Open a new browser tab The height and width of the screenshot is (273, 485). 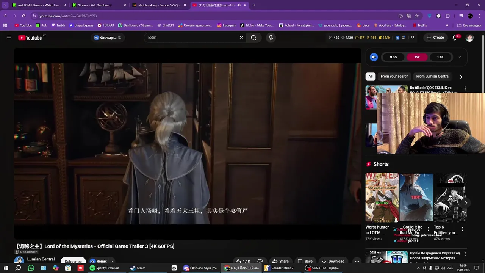254,5
